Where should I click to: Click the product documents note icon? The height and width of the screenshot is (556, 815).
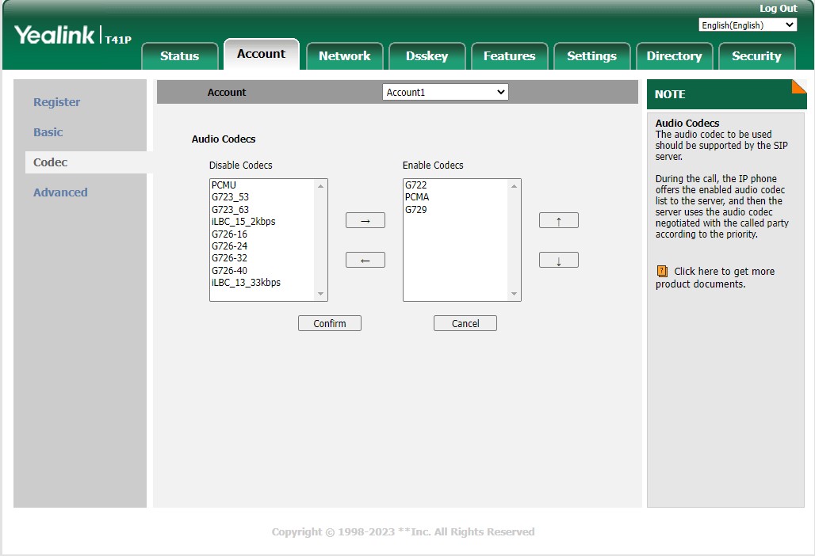[662, 271]
